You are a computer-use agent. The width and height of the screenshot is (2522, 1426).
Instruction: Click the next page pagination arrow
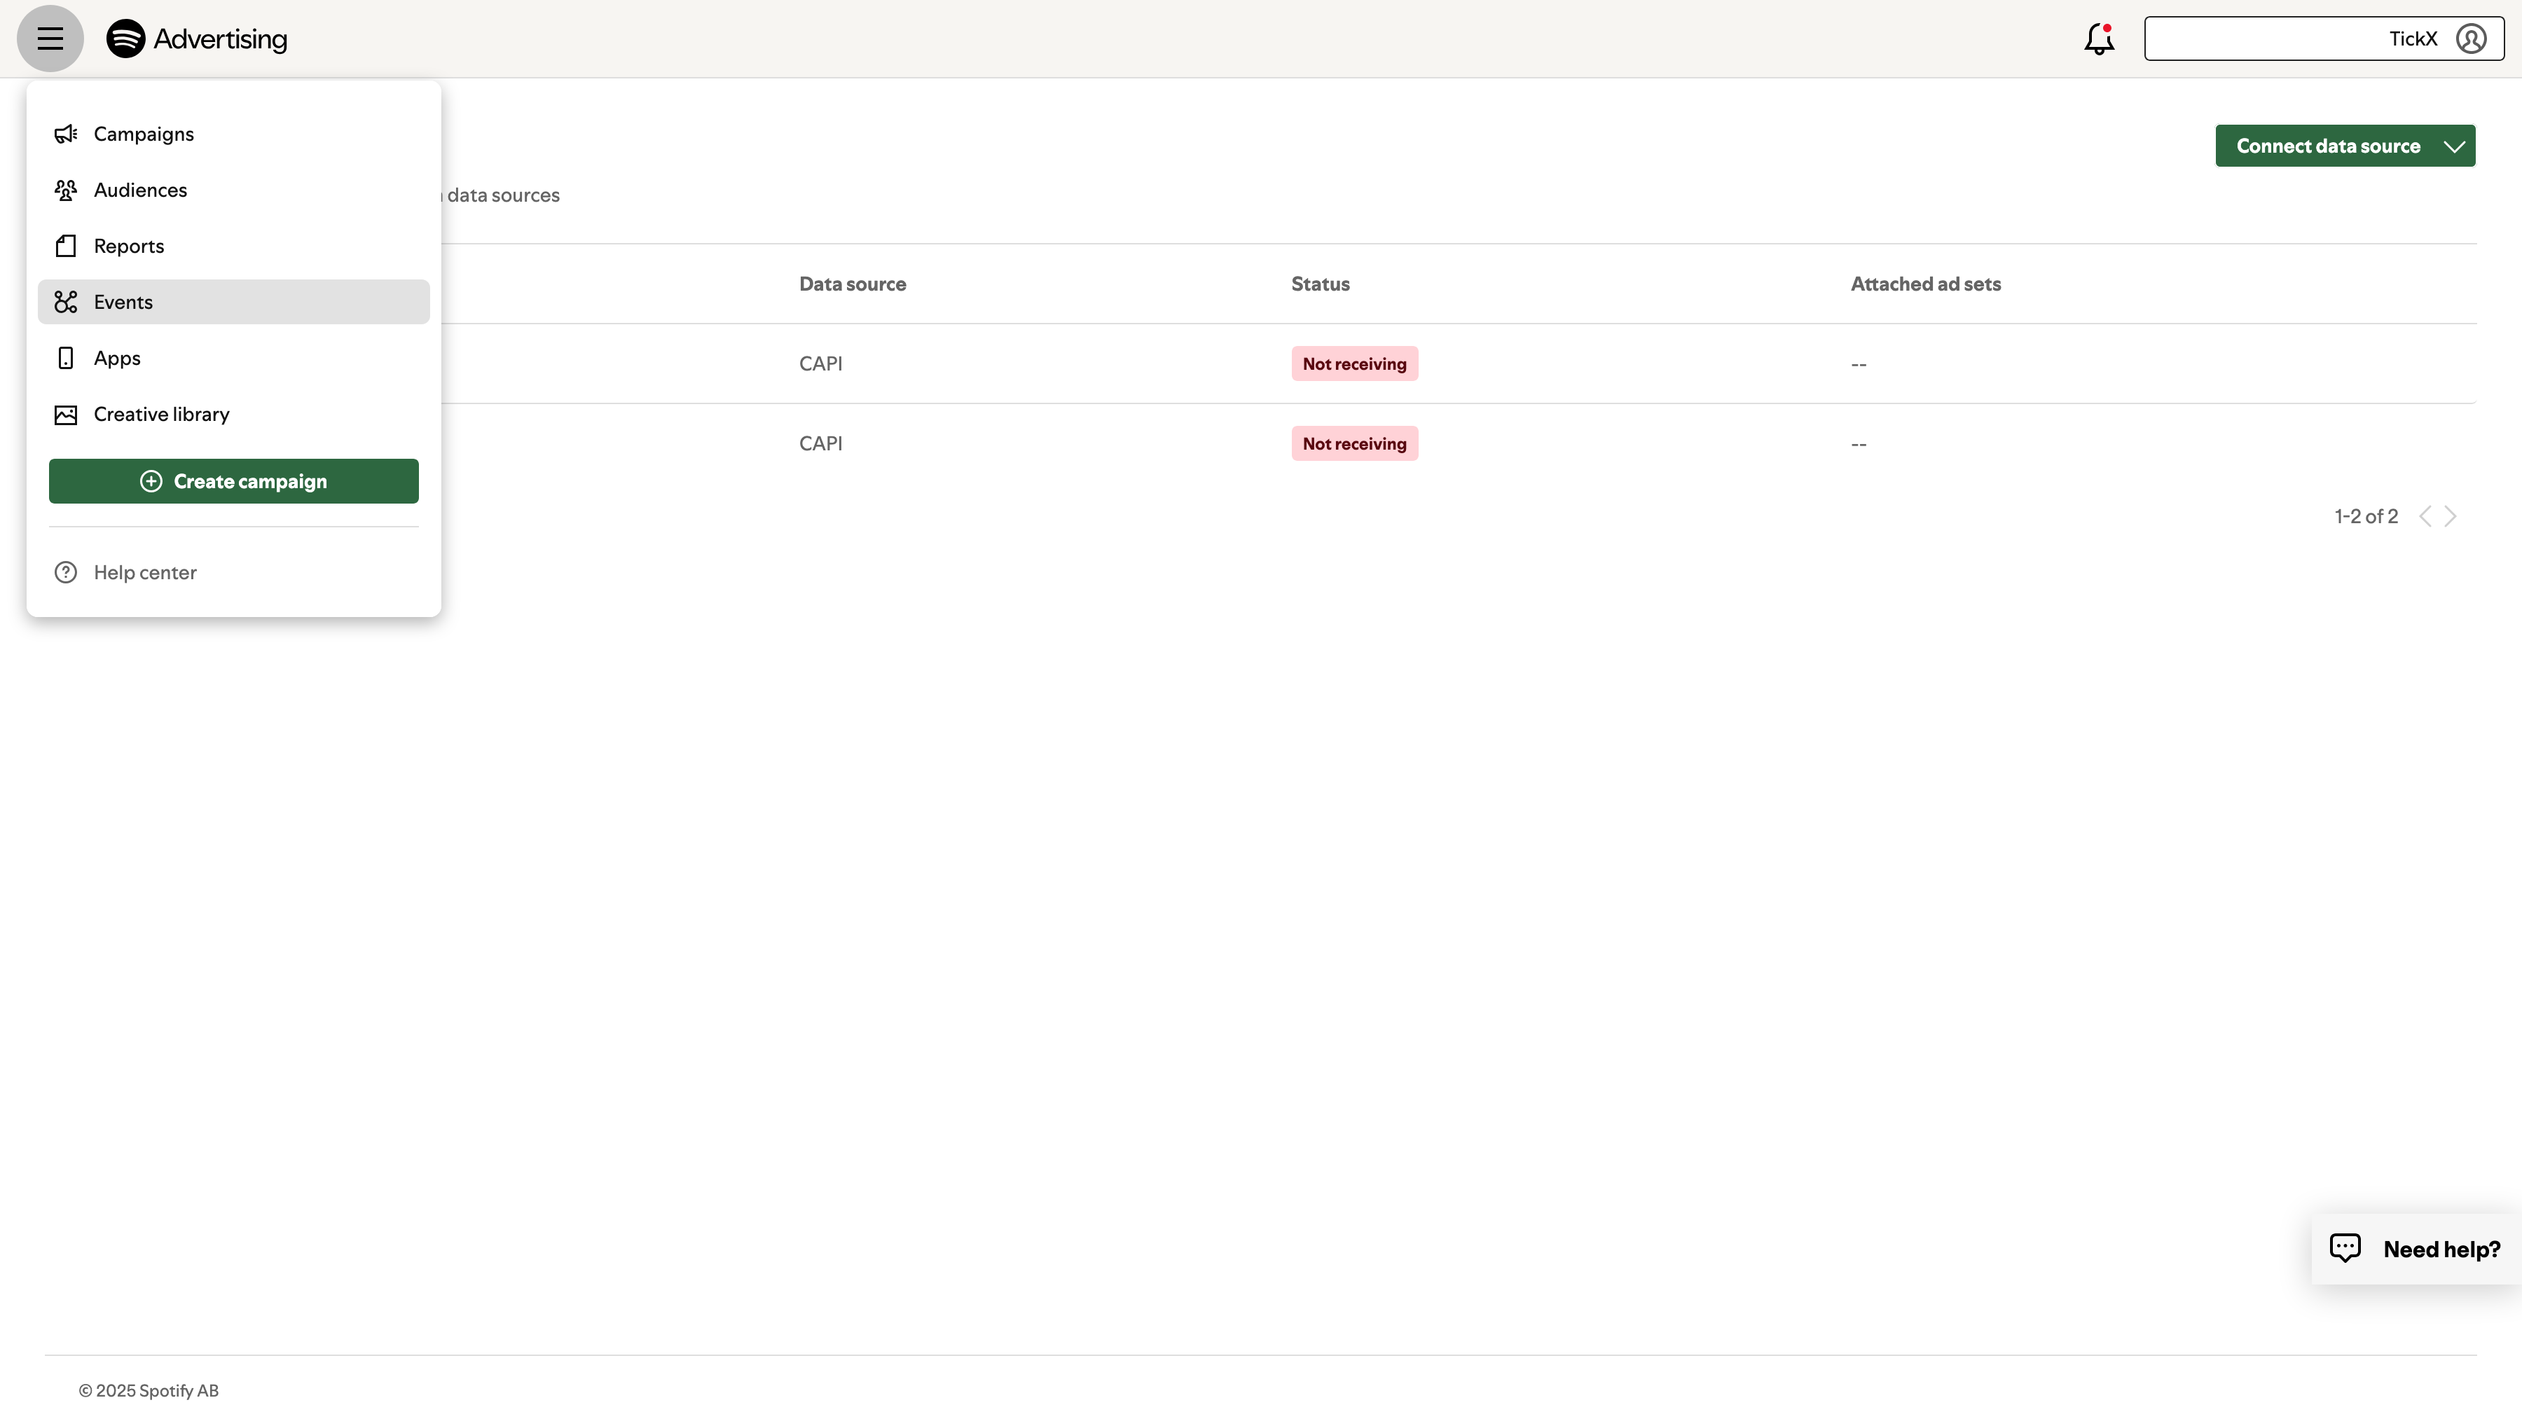[2450, 516]
